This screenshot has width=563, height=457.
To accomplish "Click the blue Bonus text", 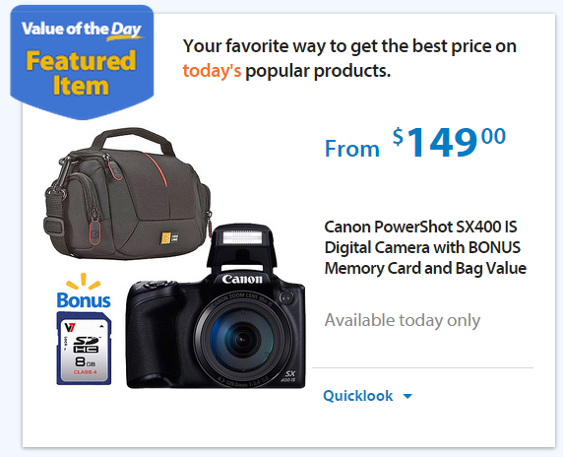I will [84, 300].
